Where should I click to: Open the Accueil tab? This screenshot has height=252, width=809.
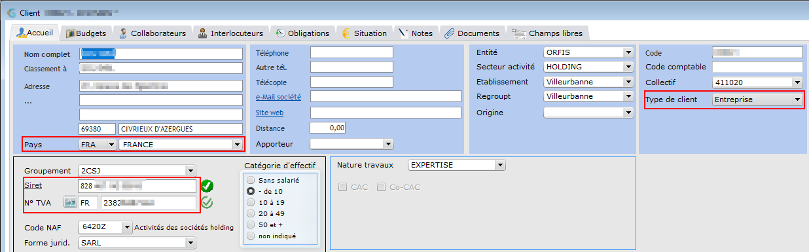click(36, 32)
